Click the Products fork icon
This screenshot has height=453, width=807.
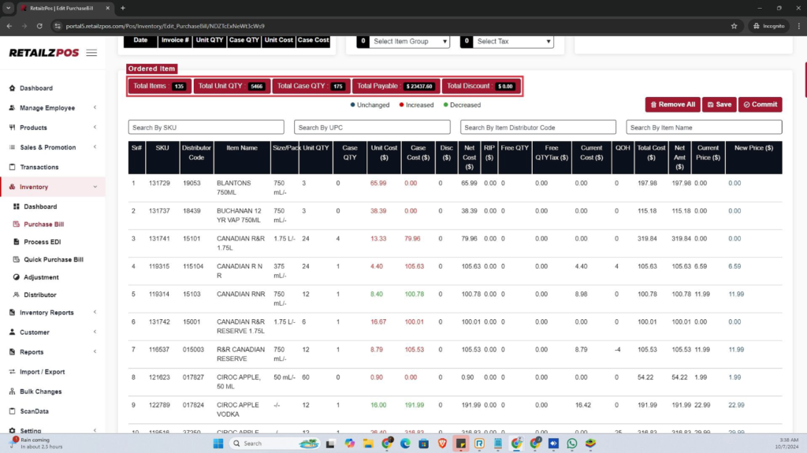pos(13,127)
